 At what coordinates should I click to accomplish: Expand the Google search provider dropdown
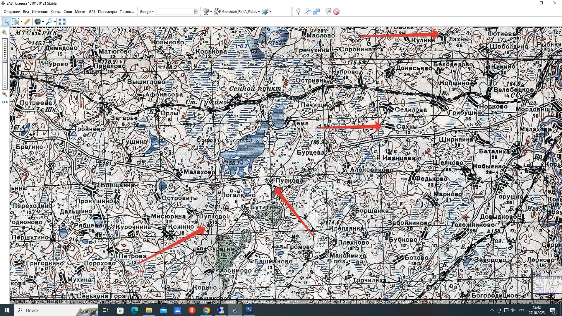click(x=147, y=12)
